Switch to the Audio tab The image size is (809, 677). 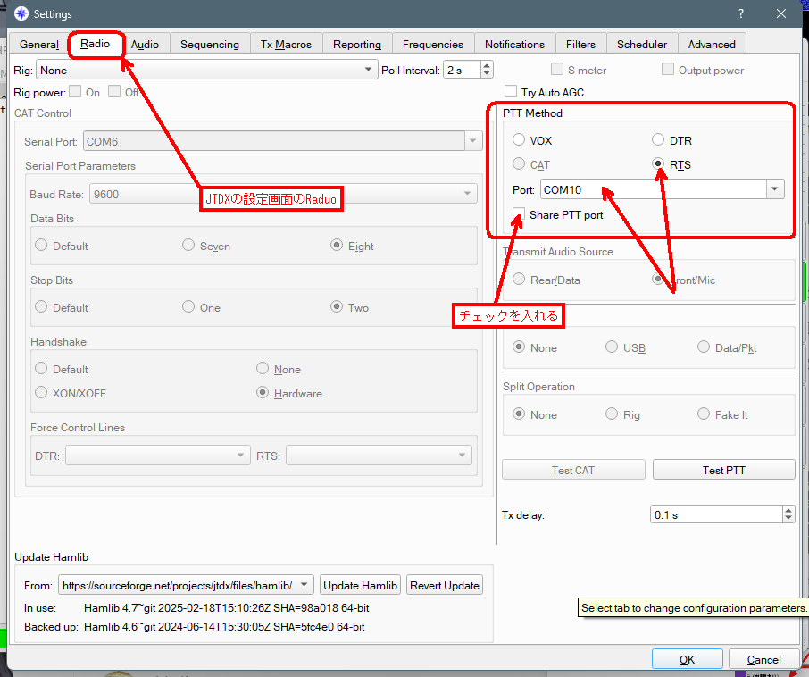145,44
